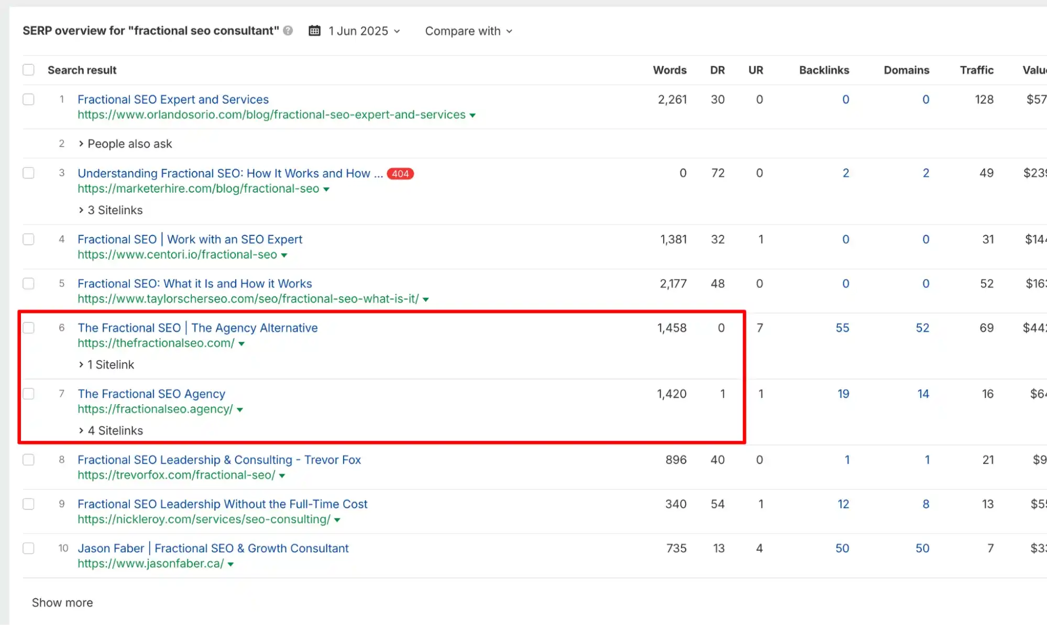
Task: Check the box for the centori.io result row
Action: 28,239
